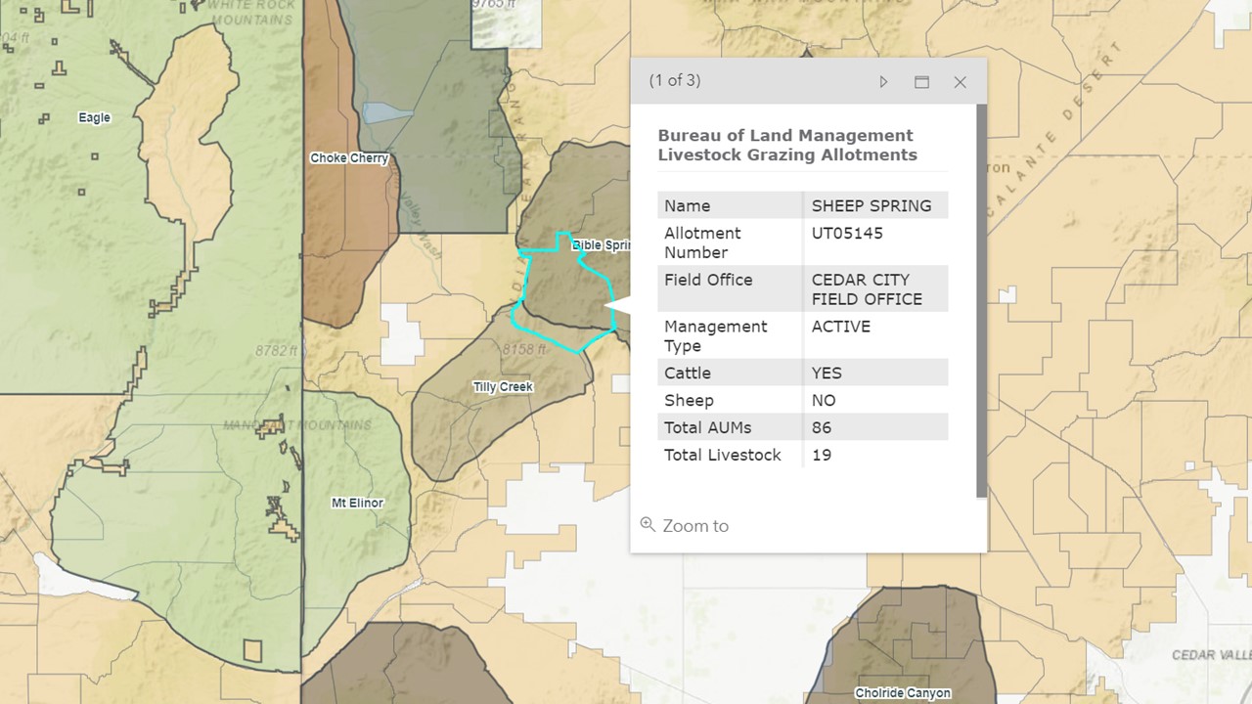Click the Mt Elinor map label
Screen dimensions: 1252x704
[x=357, y=503]
